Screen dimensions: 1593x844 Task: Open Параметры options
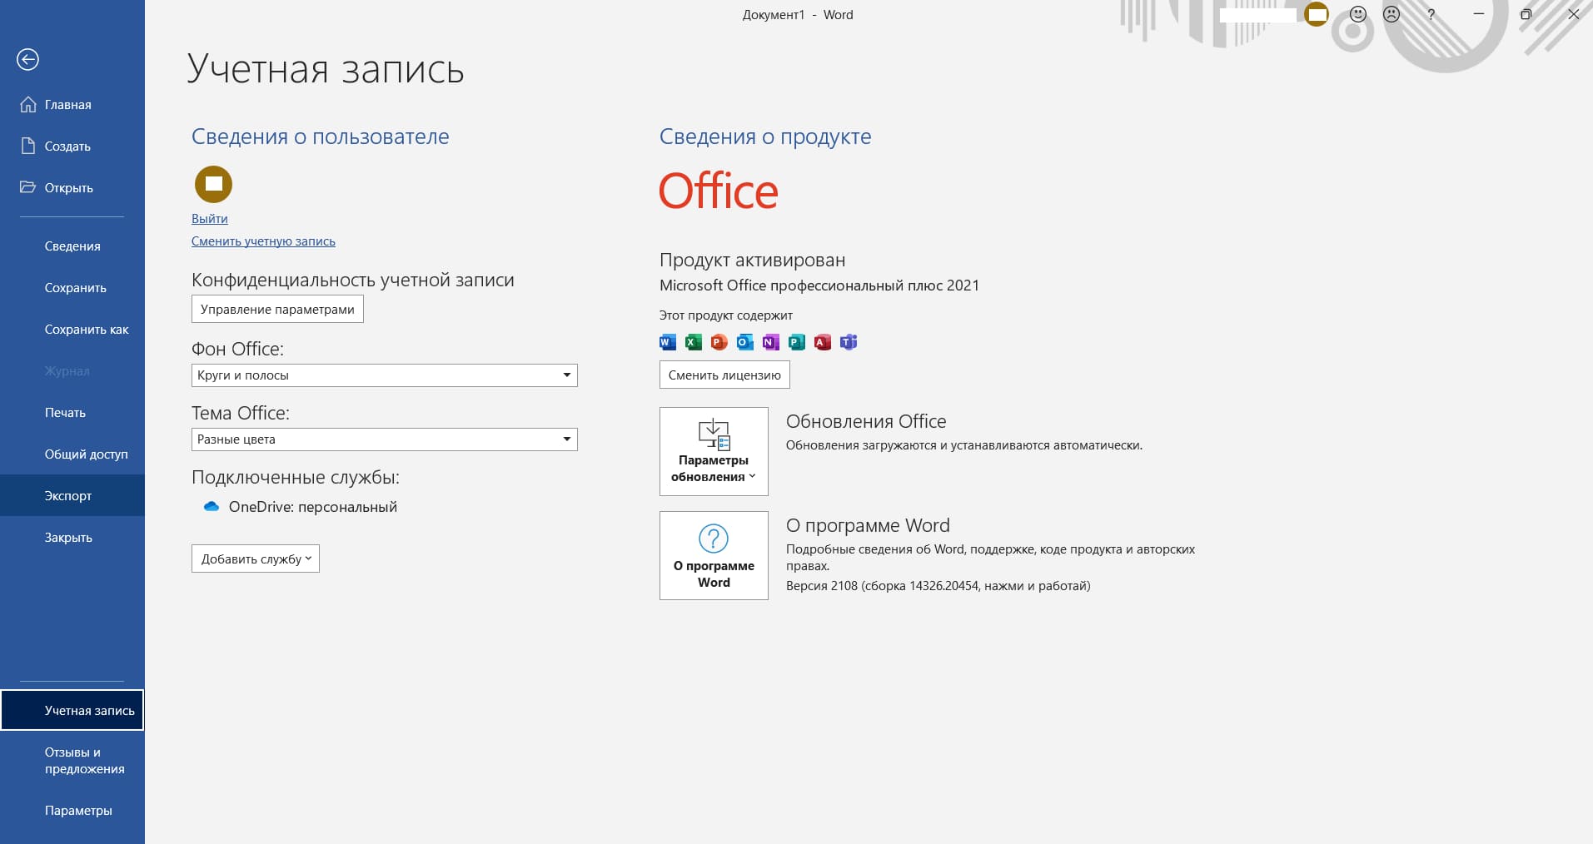72,811
